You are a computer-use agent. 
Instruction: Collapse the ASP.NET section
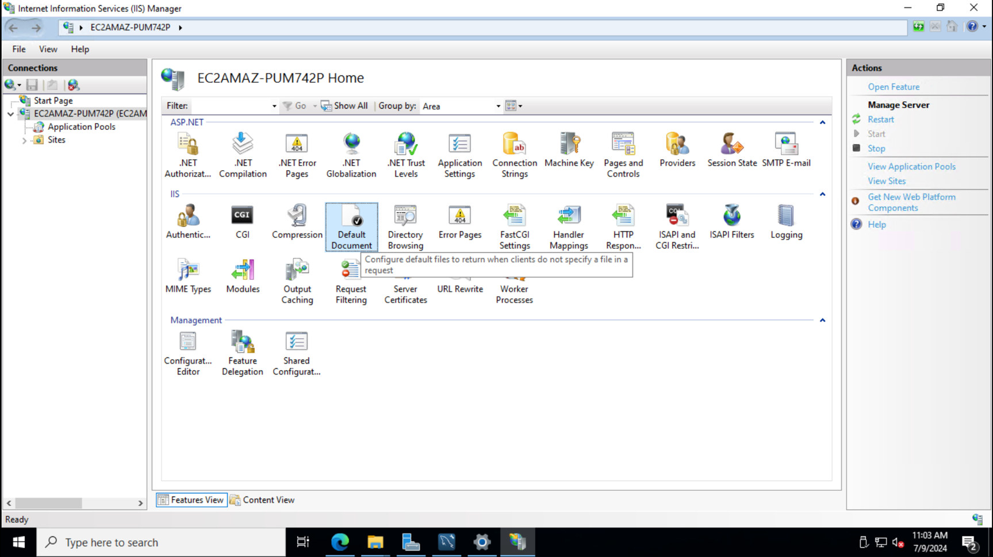[822, 122]
